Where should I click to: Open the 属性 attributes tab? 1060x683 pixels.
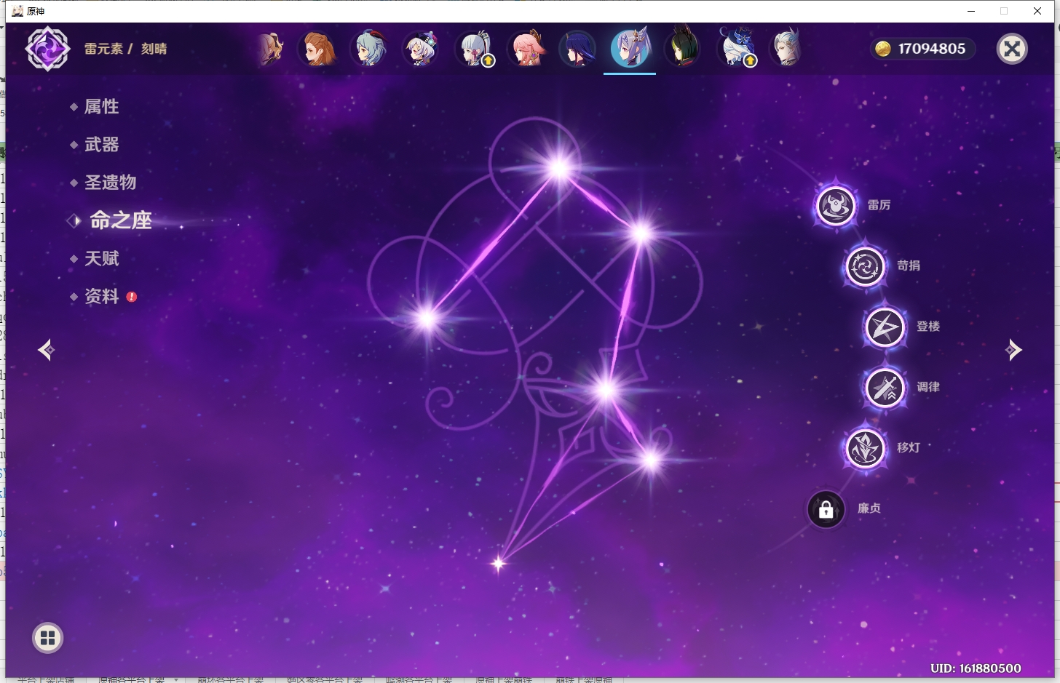[x=101, y=106]
